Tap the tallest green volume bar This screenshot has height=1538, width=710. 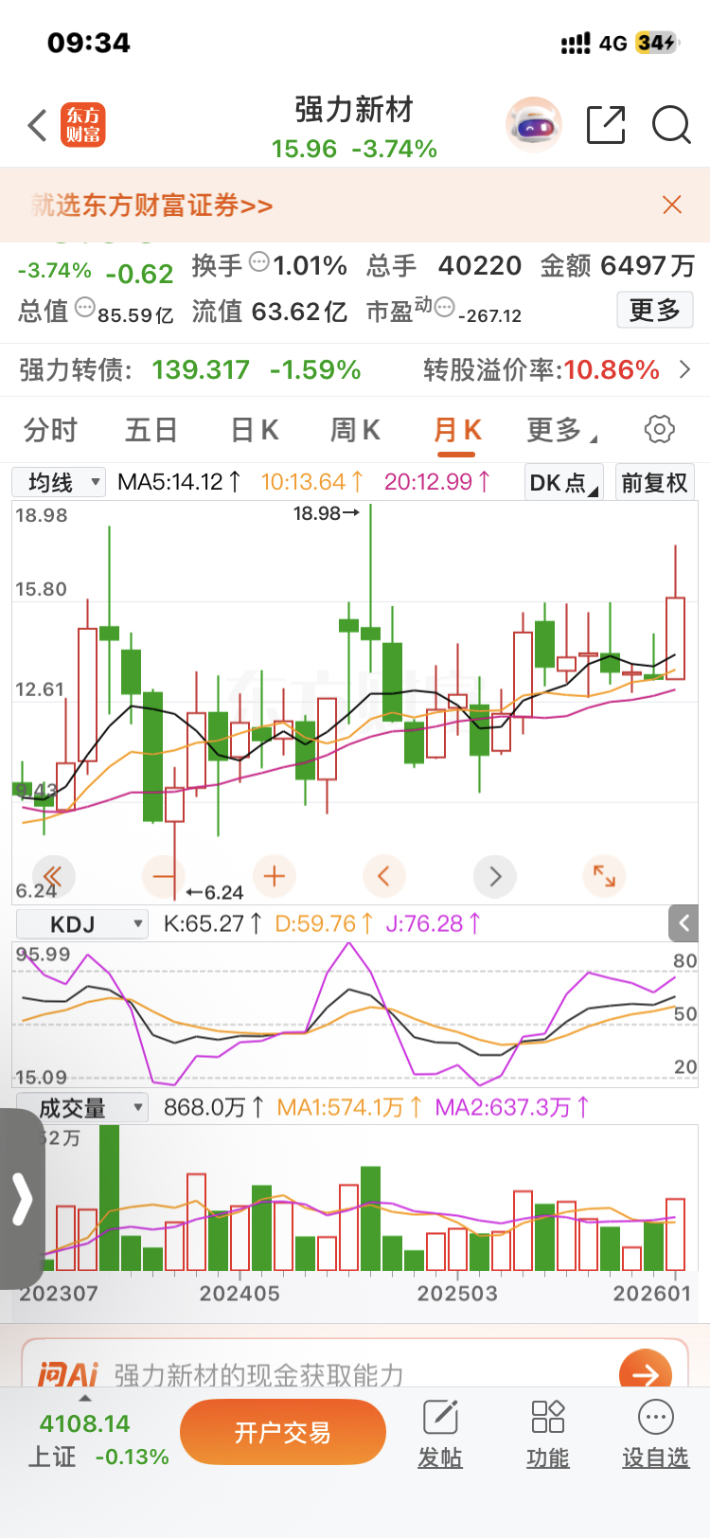point(109,1198)
